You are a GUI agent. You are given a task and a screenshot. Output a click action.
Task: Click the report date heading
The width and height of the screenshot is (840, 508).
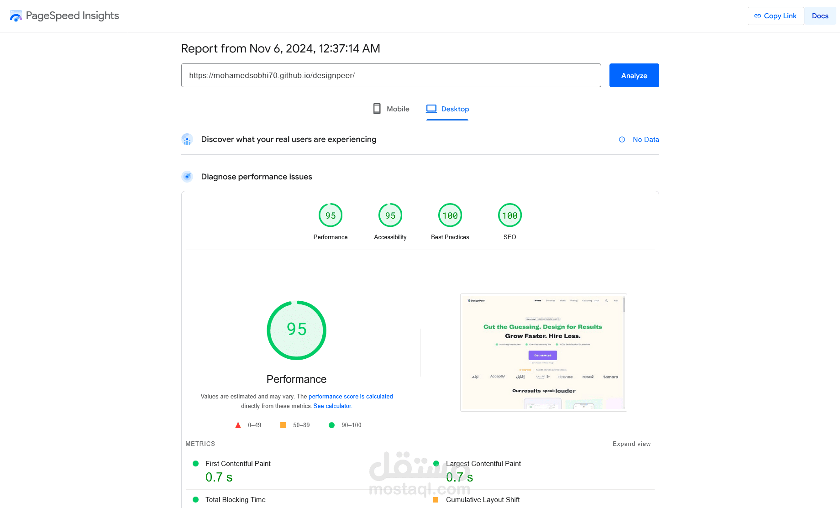point(281,48)
